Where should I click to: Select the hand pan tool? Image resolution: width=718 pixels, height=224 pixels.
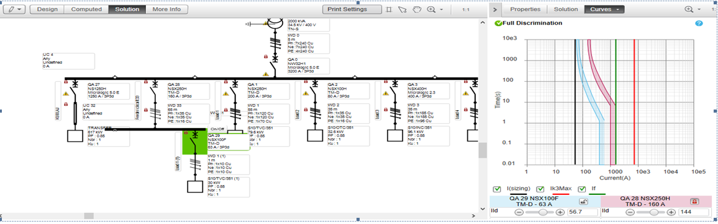pyautogui.click(x=417, y=9)
